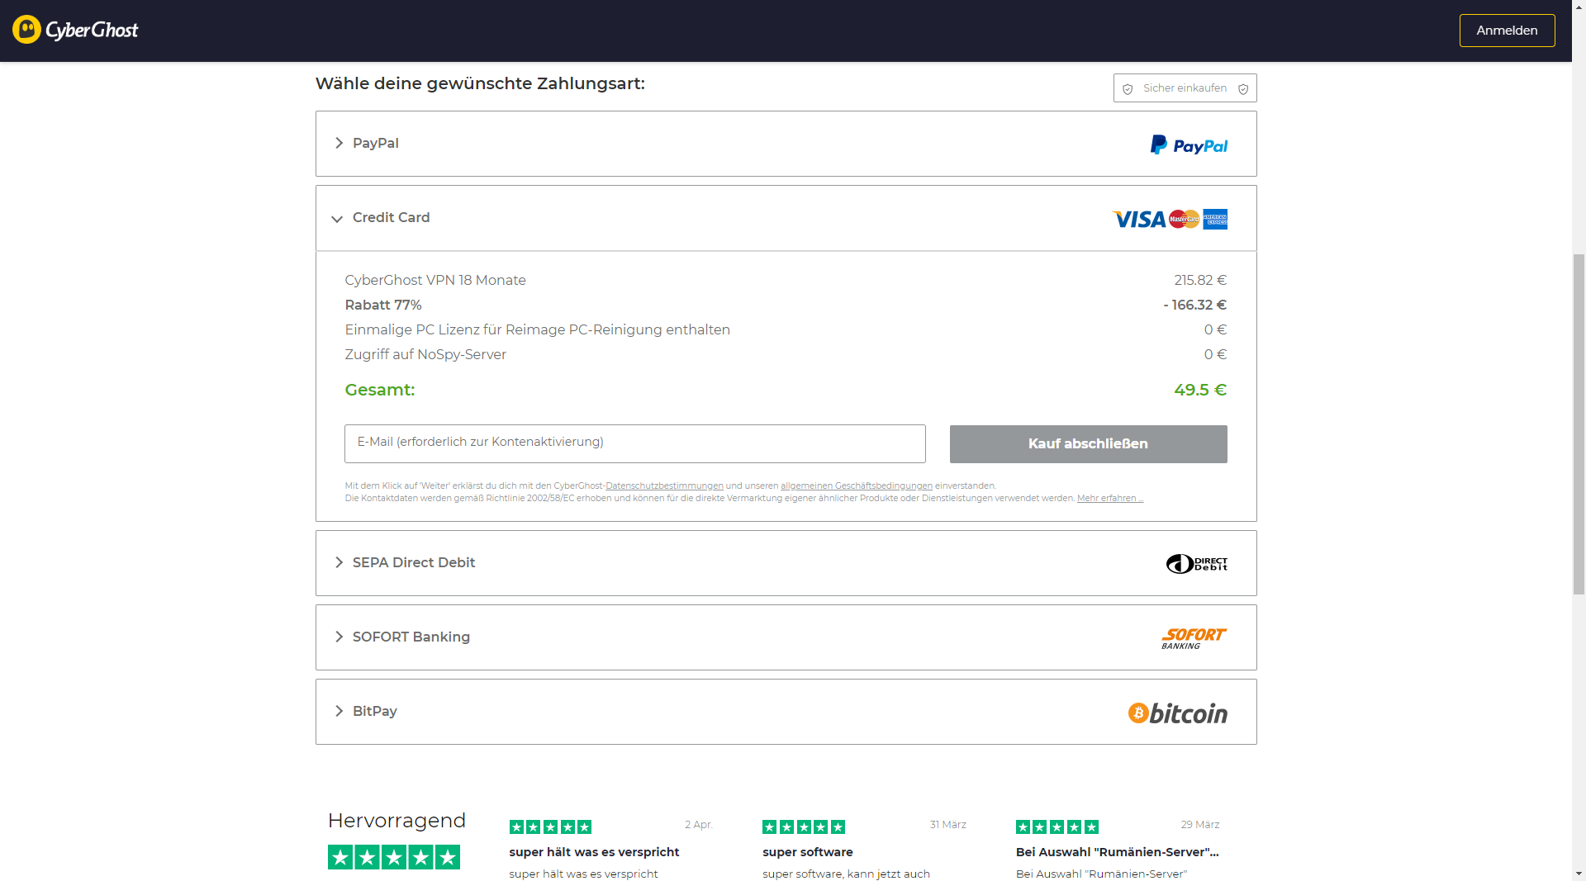Click the American Express logo
This screenshot has height=881, width=1586.
1215,219
